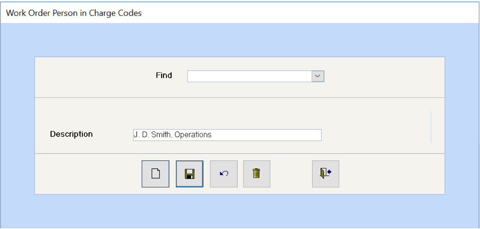Click blank gap between delete and exit buttons
The width and height of the screenshot is (480, 229).
(291, 174)
